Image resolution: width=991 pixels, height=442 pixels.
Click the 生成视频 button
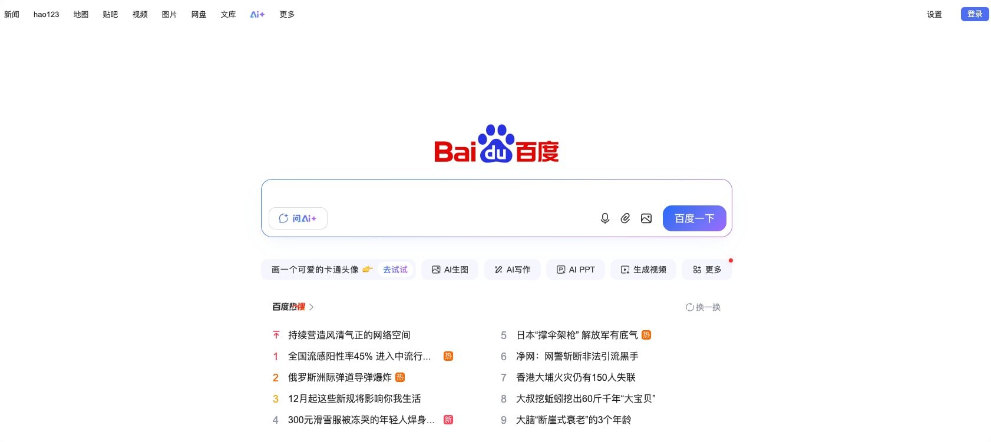click(x=643, y=270)
